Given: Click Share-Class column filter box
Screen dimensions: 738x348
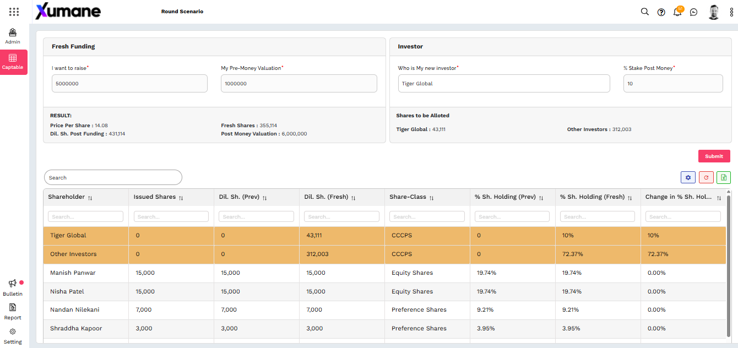Looking at the screenshot, I should tap(427, 216).
